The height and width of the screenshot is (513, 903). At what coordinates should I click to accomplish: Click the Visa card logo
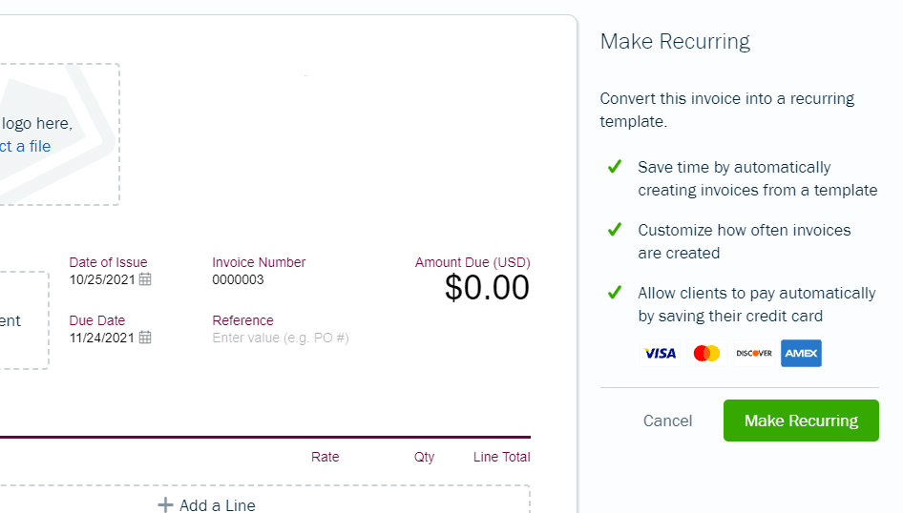(x=660, y=353)
